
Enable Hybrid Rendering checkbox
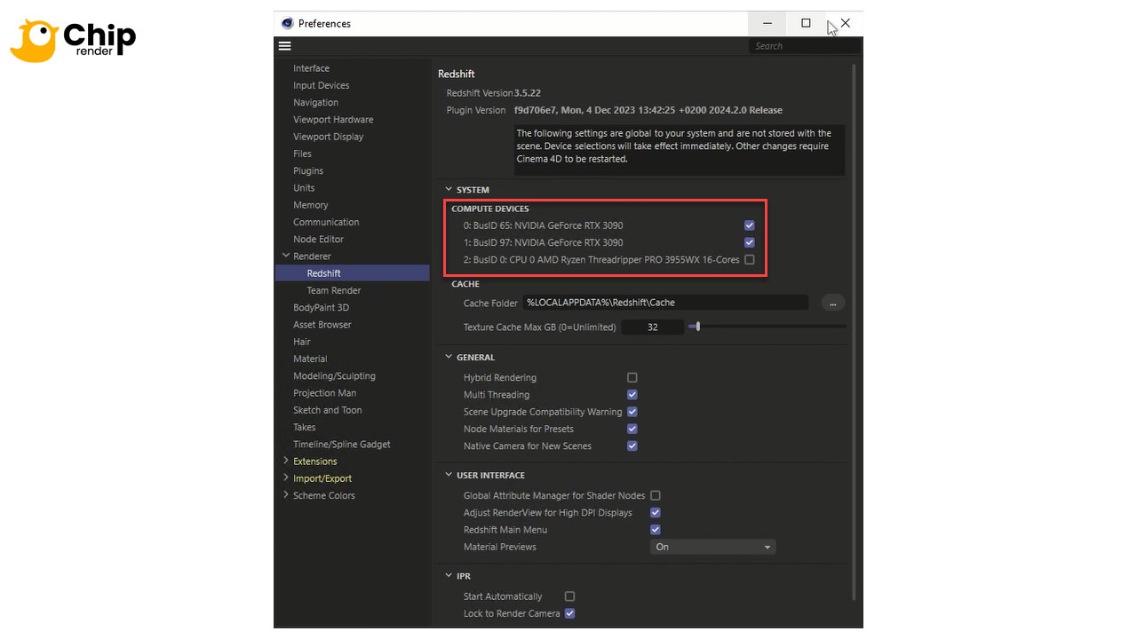(x=632, y=377)
